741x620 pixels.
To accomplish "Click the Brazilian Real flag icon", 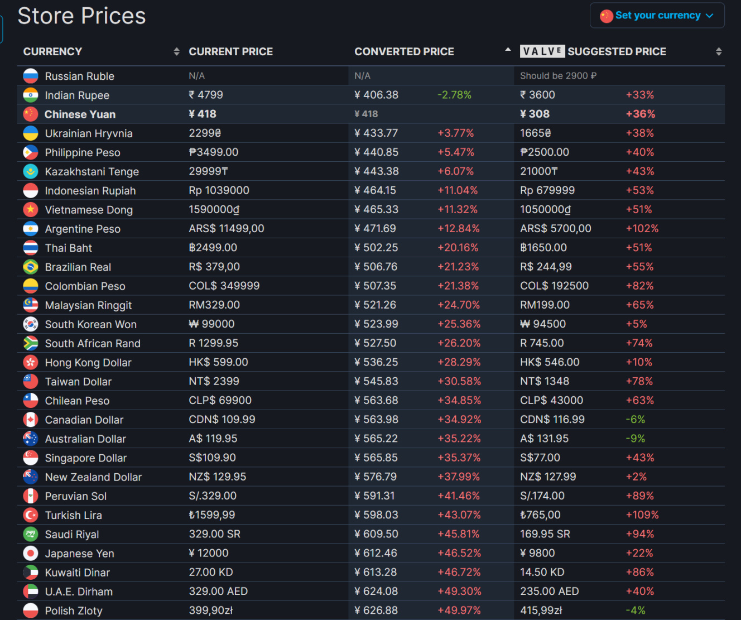I will (31, 267).
